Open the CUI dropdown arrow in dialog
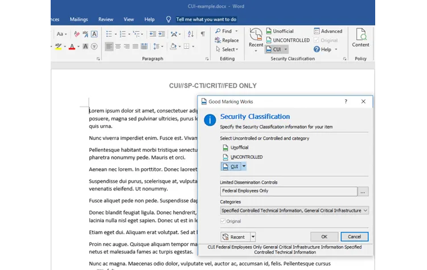This screenshot has height=270, width=427. 244,166
